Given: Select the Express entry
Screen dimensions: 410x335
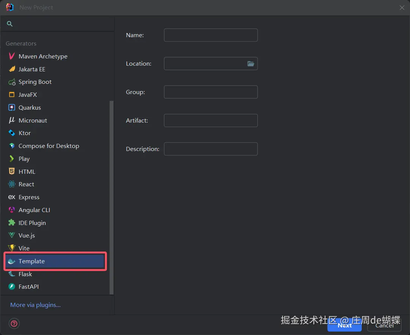Looking at the screenshot, I should tap(55, 197).
